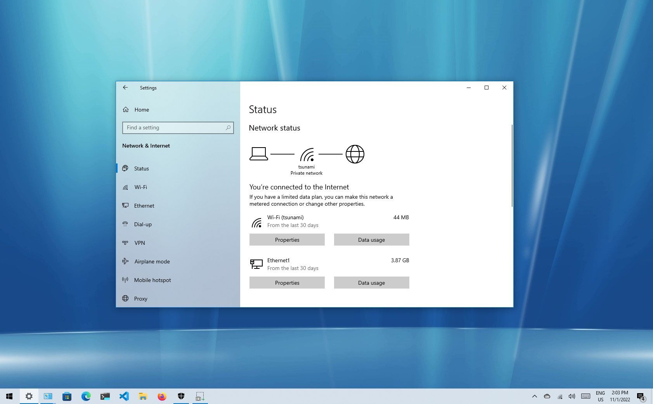
Task: Open Wi-Fi settings from the sidebar
Action: [140, 187]
